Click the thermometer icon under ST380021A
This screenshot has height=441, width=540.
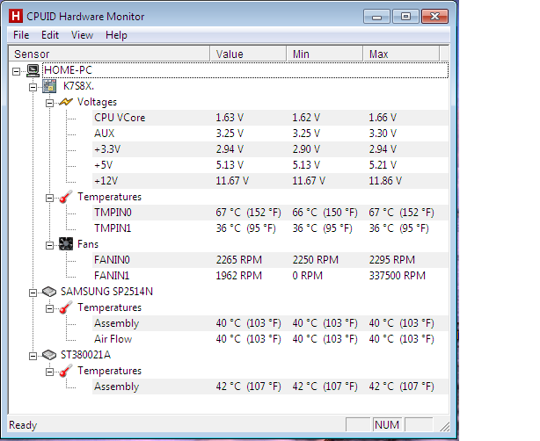66,371
